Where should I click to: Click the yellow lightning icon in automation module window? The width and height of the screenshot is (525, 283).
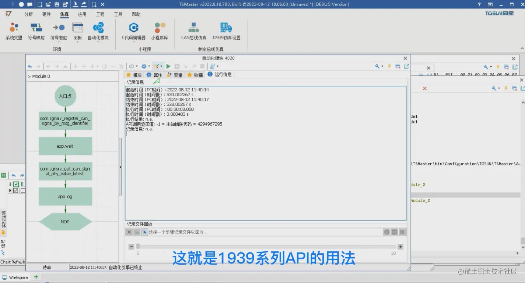pyautogui.click(x=389, y=67)
